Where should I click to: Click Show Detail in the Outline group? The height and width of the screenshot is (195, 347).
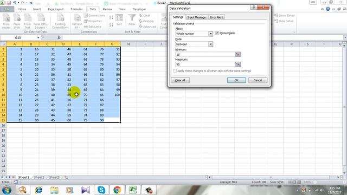[284, 16]
